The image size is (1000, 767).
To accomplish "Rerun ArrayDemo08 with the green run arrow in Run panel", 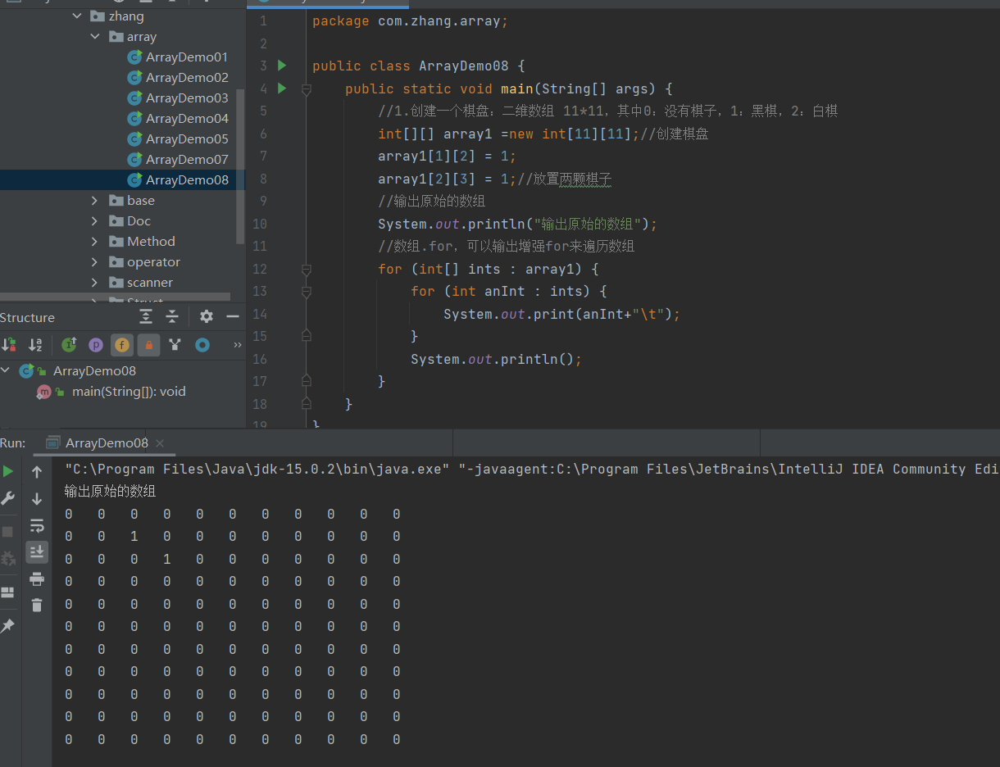I will pos(8,471).
